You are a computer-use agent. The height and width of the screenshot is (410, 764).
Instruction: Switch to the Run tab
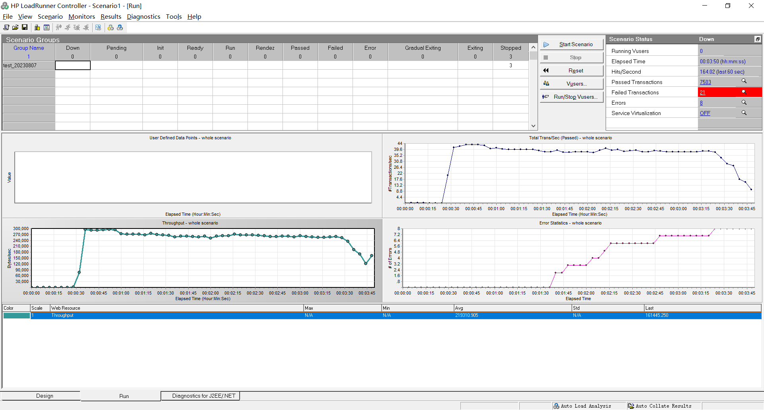tap(121, 396)
